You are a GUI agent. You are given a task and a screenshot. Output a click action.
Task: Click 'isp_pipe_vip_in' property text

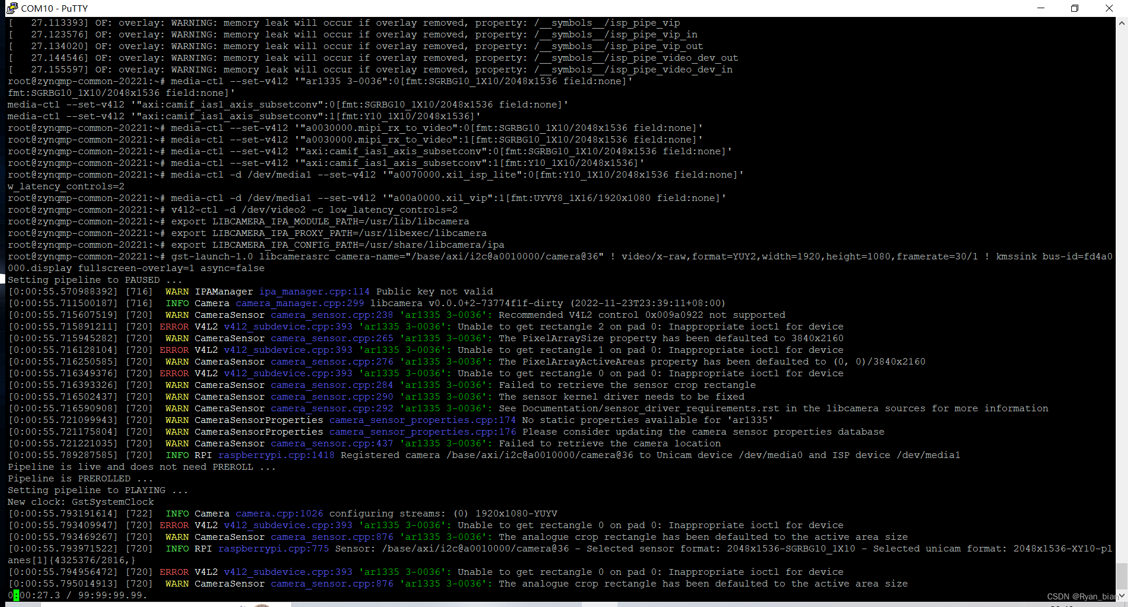point(654,34)
